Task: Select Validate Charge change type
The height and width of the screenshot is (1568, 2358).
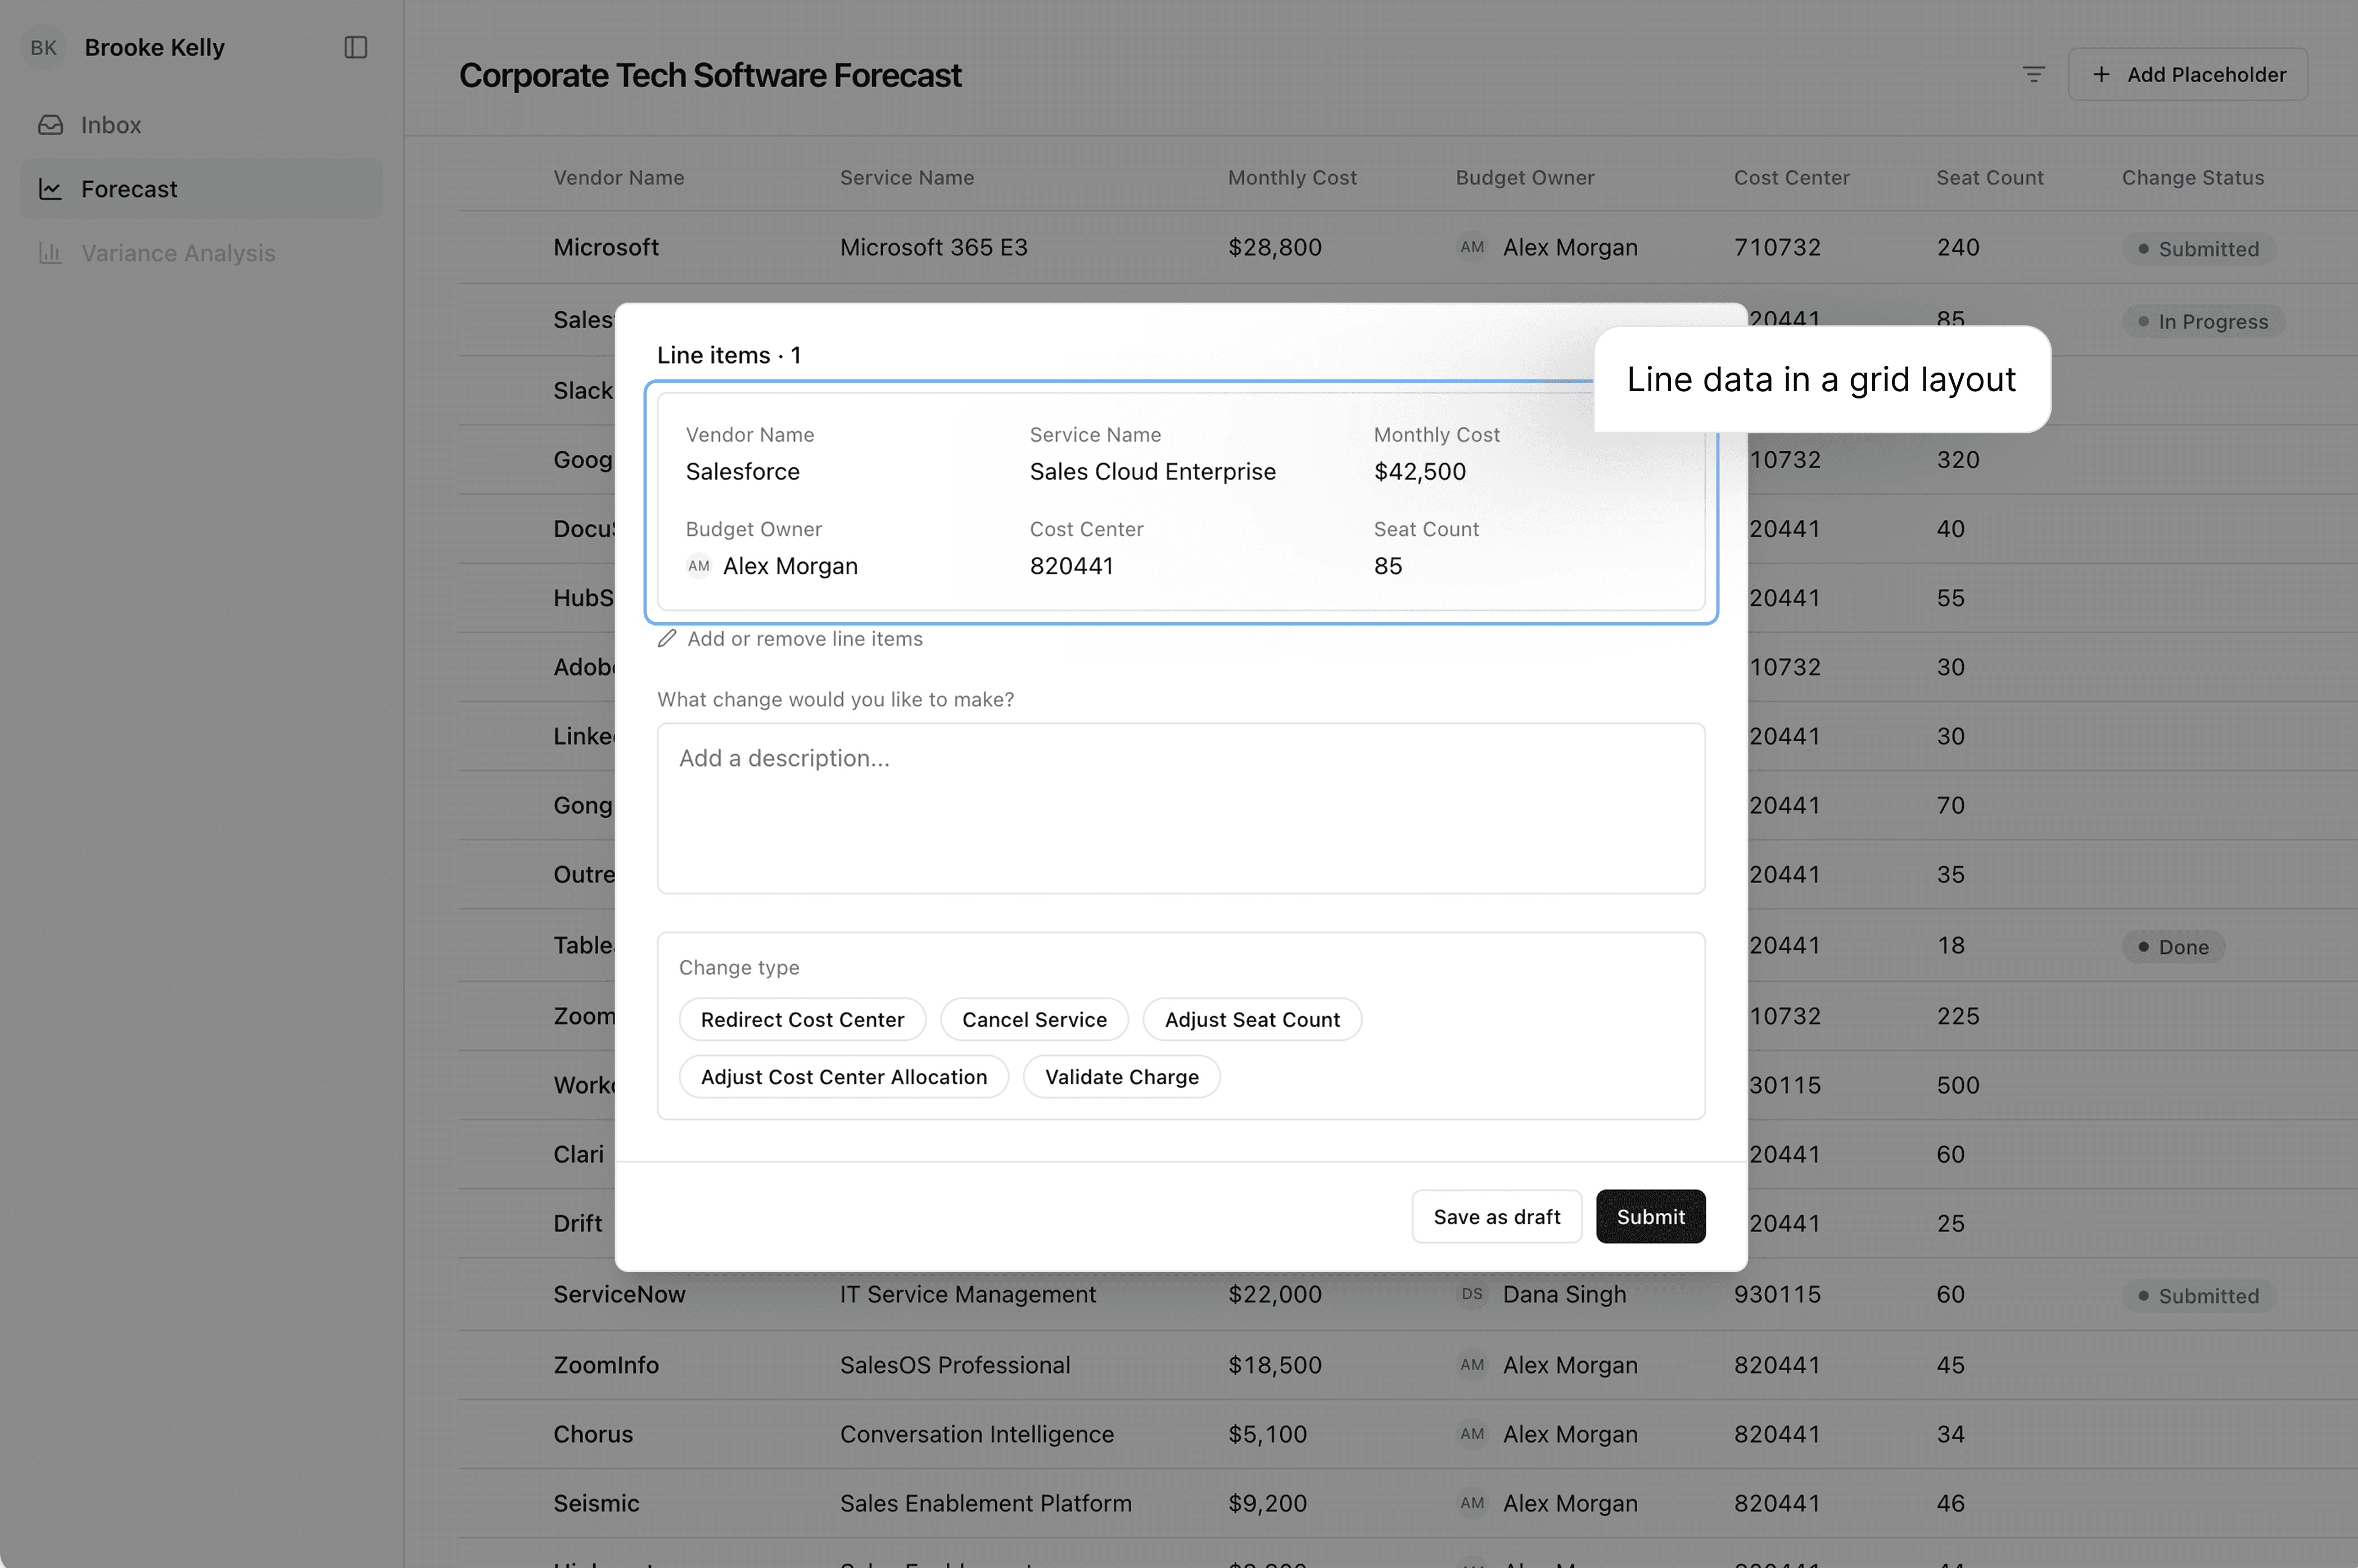Action: pyautogui.click(x=1122, y=1077)
